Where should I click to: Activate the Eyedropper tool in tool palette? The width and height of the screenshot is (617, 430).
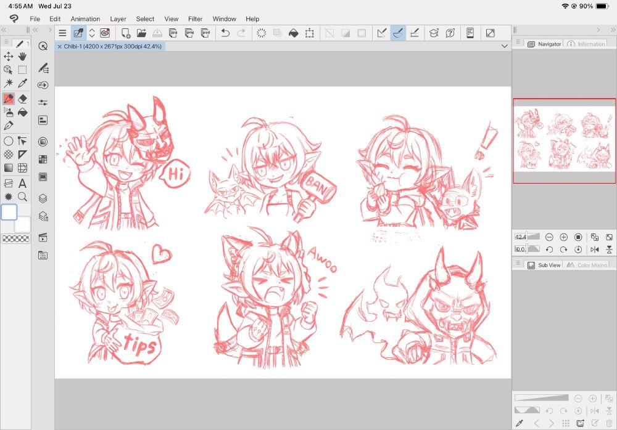tap(22, 83)
